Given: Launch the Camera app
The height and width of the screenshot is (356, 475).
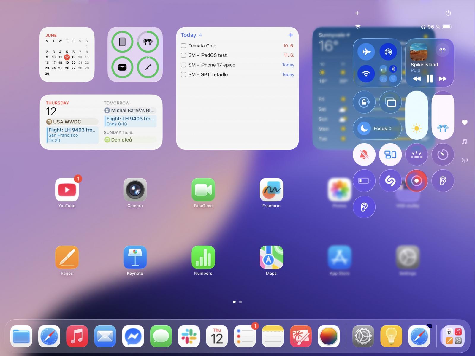Looking at the screenshot, I should point(135,190).
